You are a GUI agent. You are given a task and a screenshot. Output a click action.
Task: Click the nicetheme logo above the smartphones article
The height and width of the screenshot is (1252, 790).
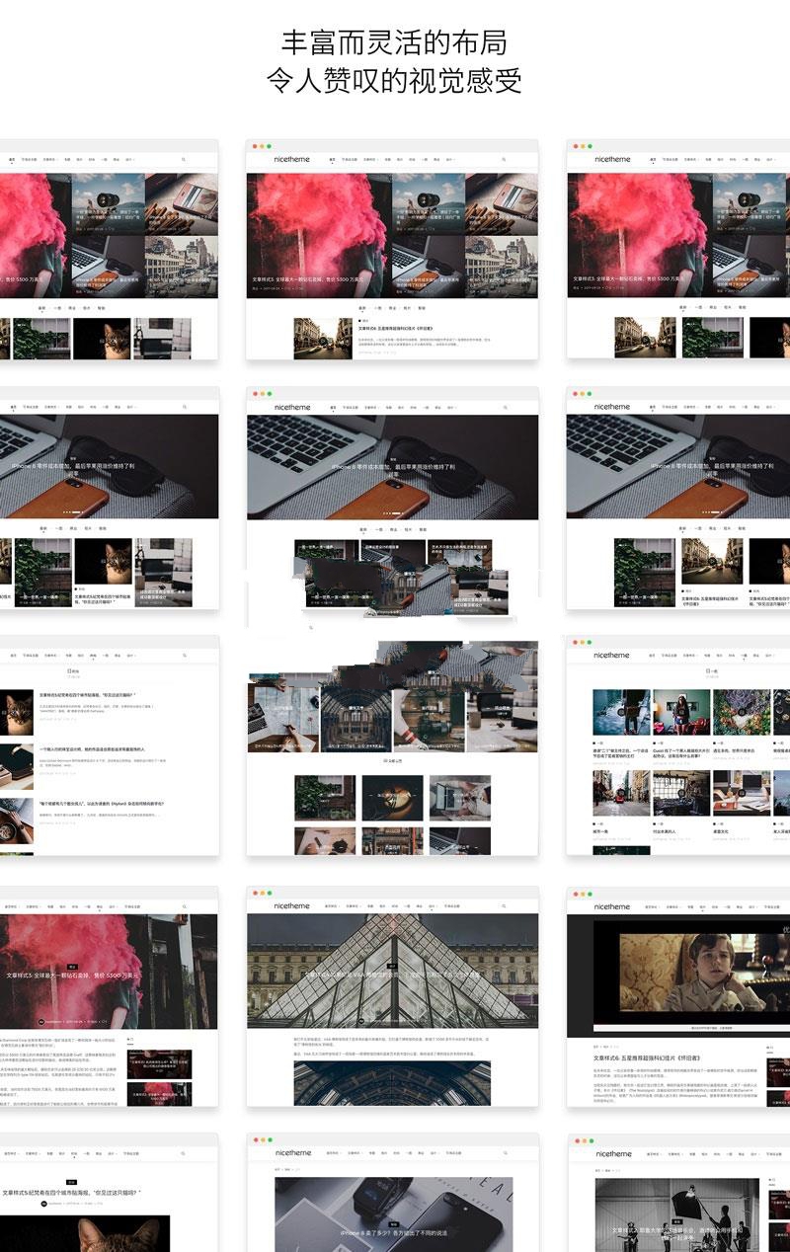pyautogui.click(x=292, y=1152)
